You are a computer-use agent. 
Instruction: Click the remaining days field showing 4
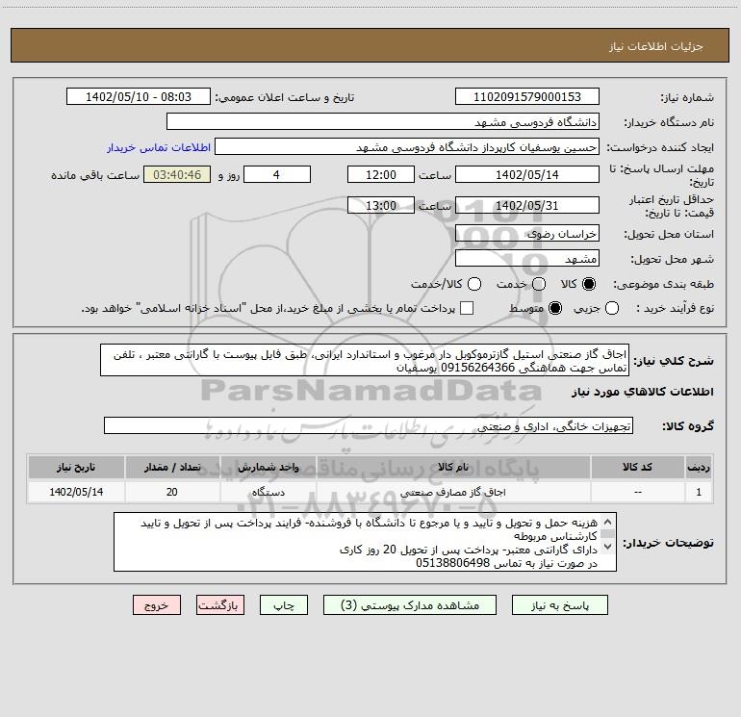coord(277,174)
